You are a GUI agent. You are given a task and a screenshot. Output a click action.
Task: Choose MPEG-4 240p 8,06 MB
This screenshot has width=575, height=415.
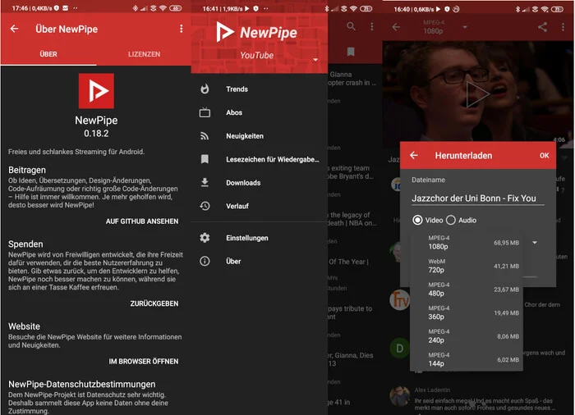click(466, 336)
